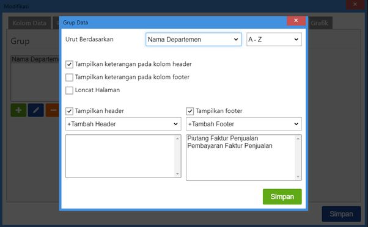Open the A - Z sort order dropdown
This screenshot has width=368, height=227.
274,39
